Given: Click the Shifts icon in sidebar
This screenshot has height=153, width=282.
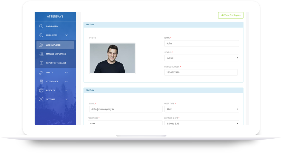Looking at the screenshot, I should [x=41, y=73].
